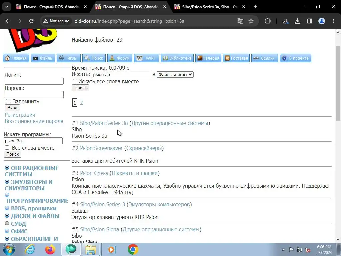Open the downloads icon in the toolbar
The width and height of the screenshot is (341, 256).
[x=298, y=21]
